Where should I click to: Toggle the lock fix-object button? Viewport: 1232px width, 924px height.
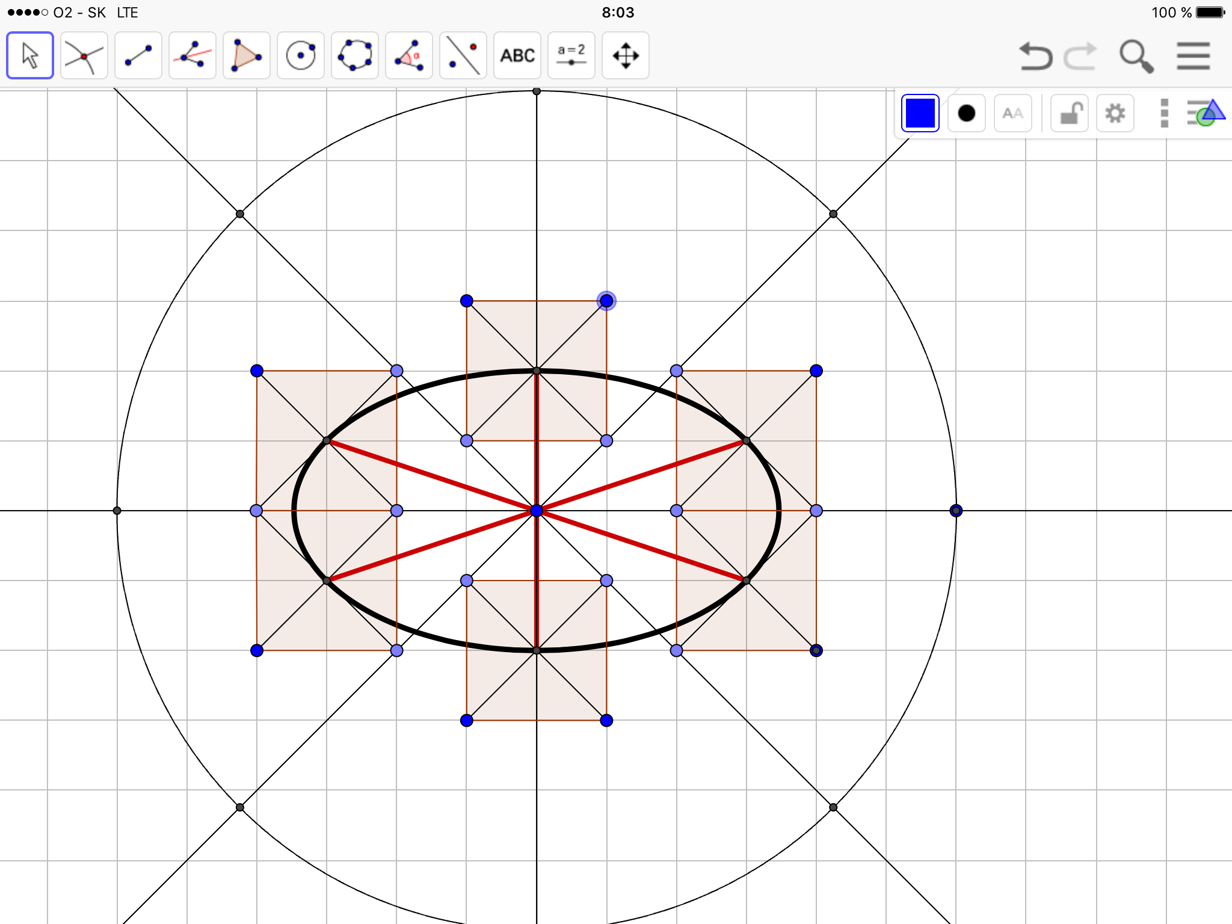point(1070,113)
